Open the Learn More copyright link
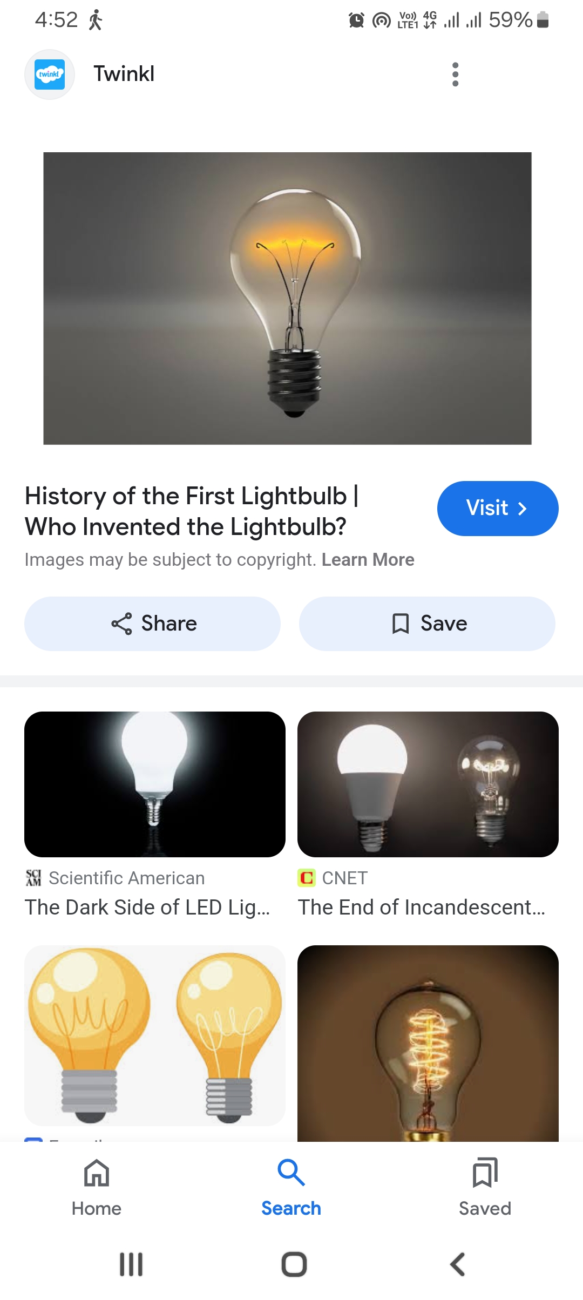This screenshot has width=583, height=1300. pyautogui.click(x=368, y=560)
